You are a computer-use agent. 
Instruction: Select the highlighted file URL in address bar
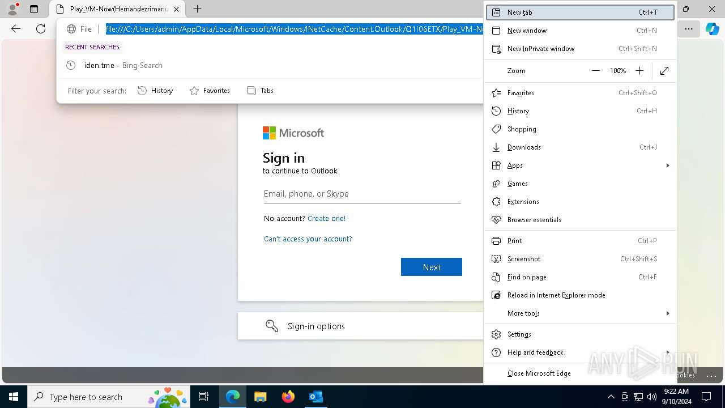pos(294,29)
